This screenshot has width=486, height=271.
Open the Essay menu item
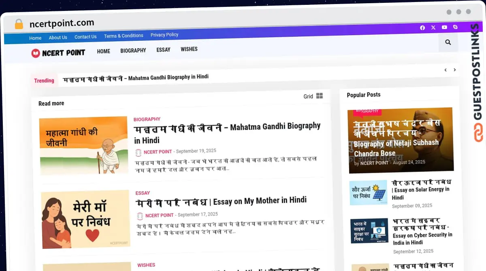(x=163, y=50)
